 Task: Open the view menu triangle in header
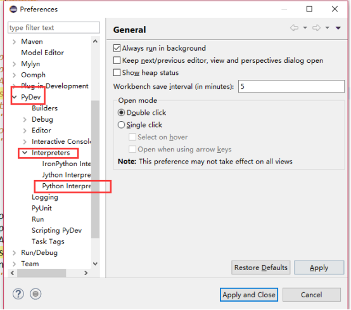[338, 28]
